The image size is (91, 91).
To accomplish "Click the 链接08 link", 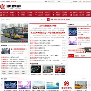I will click(x=23, y=74).
